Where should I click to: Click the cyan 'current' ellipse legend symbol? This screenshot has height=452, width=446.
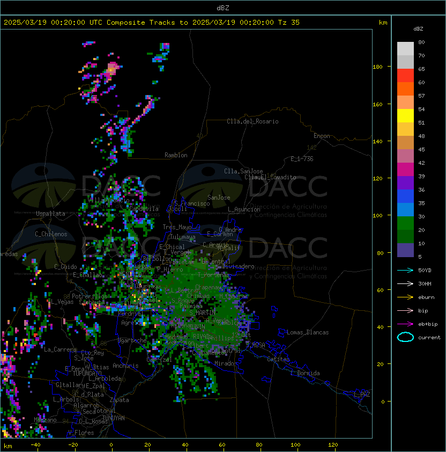(x=405, y=337)
